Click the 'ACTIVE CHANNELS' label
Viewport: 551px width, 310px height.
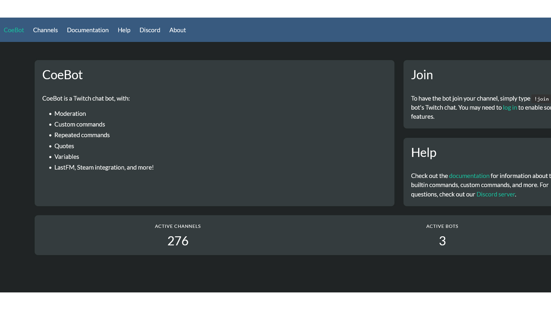(178, 226)
